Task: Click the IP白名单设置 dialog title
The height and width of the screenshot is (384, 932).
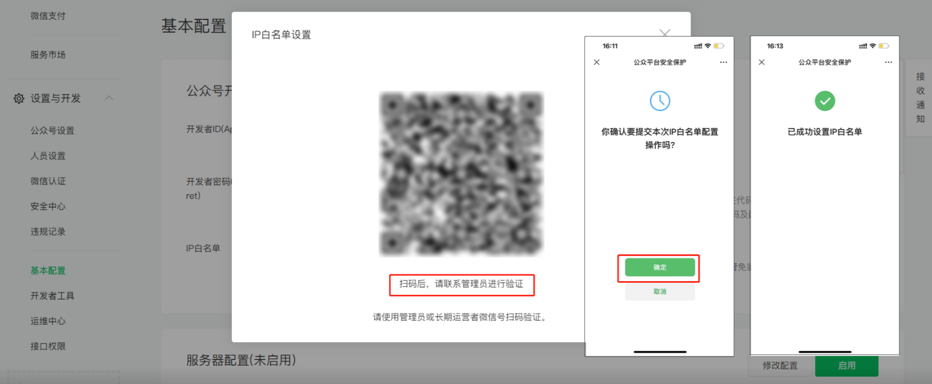Action: 281,35
